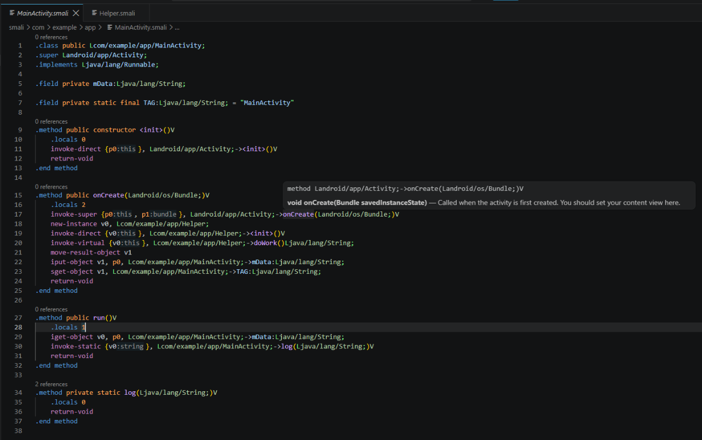Click the 0 references lens above onCreate method
Image resolution: width=702 pixels, height=440 pixels.
(51, 187)
